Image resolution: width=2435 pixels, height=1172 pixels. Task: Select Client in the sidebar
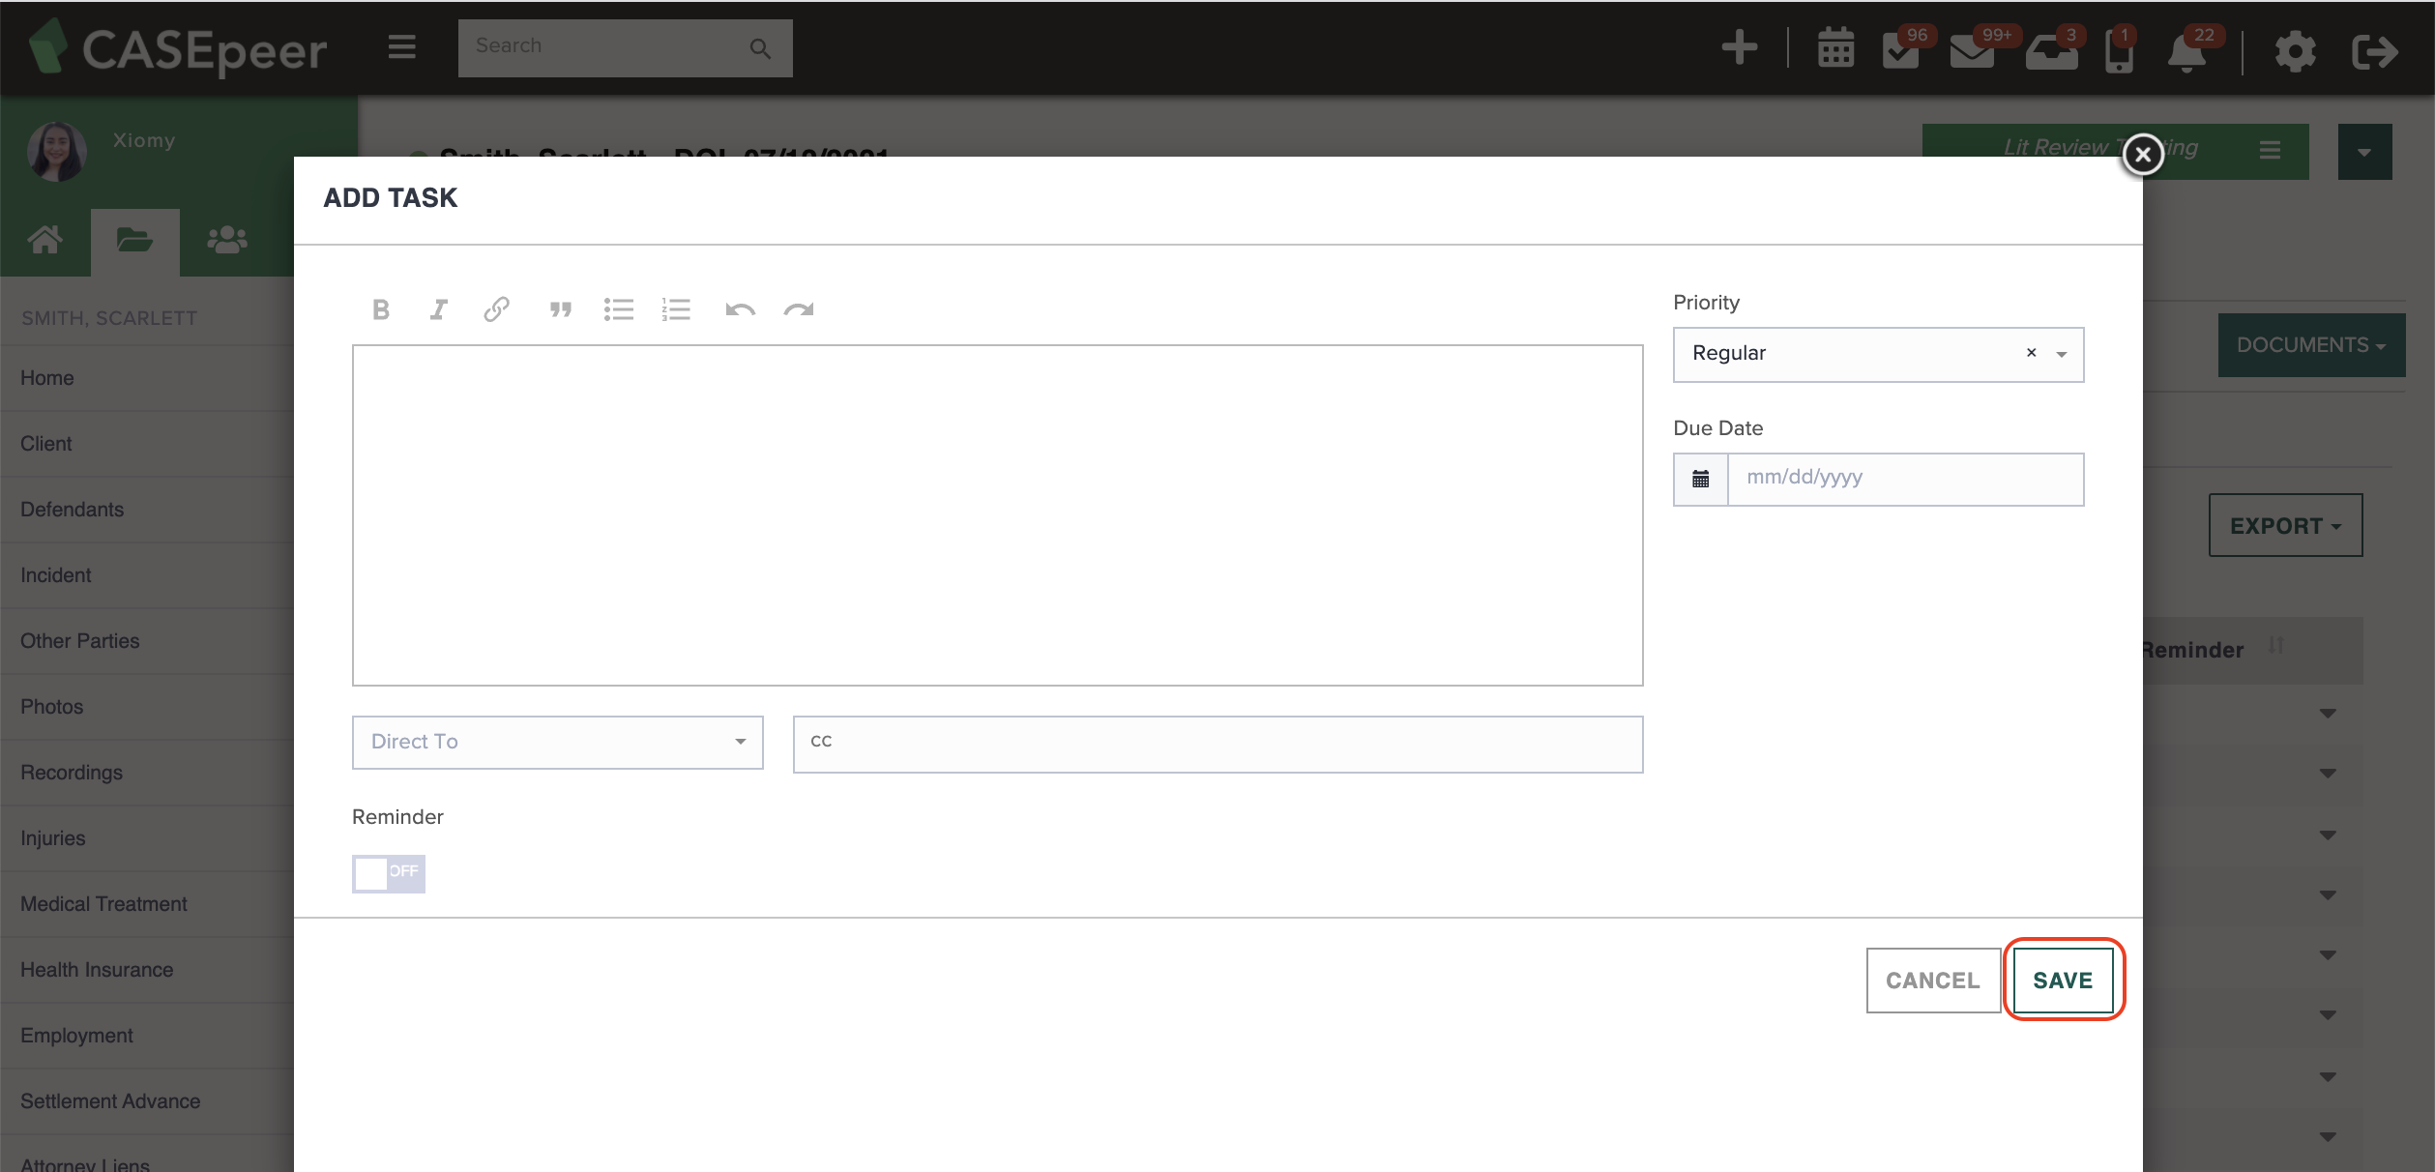coord(46,443)
